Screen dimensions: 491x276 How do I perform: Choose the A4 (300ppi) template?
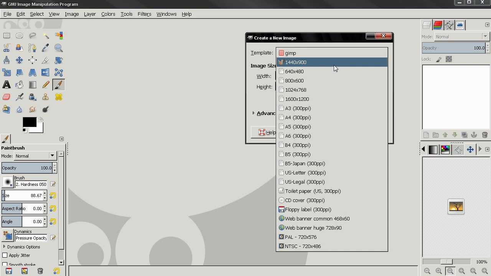coord(332,117)
